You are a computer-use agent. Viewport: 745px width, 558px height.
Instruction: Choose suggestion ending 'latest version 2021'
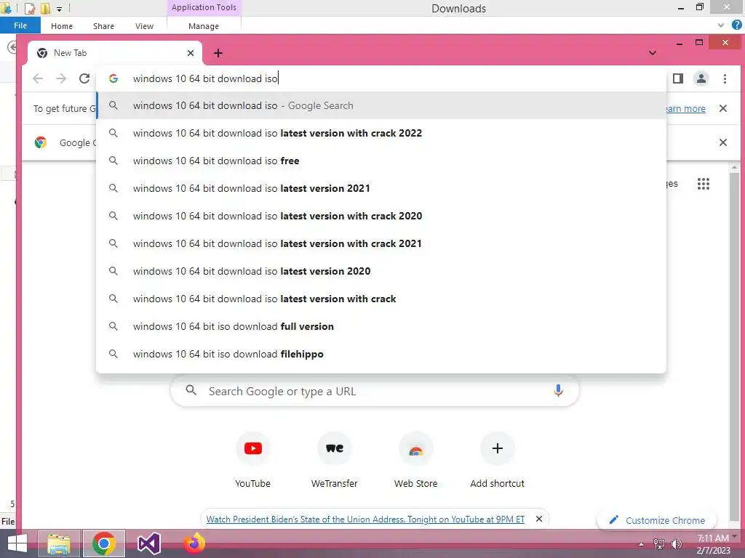381,188
